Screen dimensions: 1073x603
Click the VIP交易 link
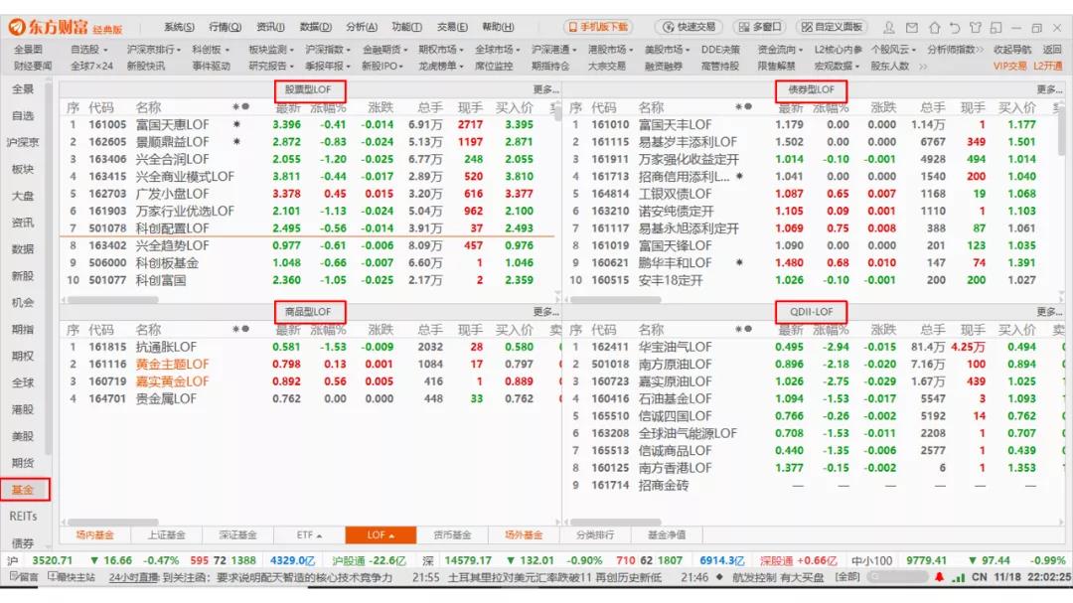(x=1010, y=67)
